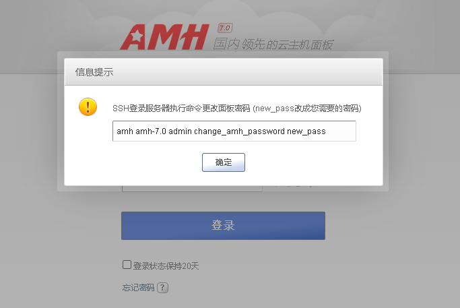Click the 7.0 version badge

coord(225,28)
